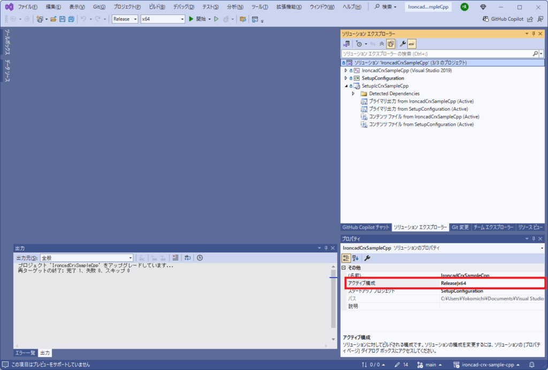This screenshot has height=370, width=548.
Task: Click Collapse All in Solution Explorer toolbar
Action: [382, 44]
